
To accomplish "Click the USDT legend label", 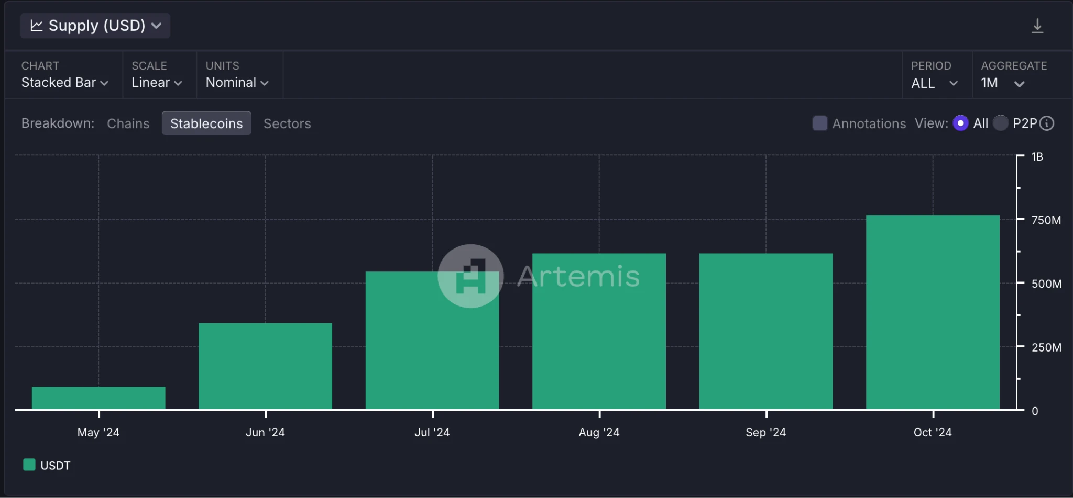I will [54, 465].
